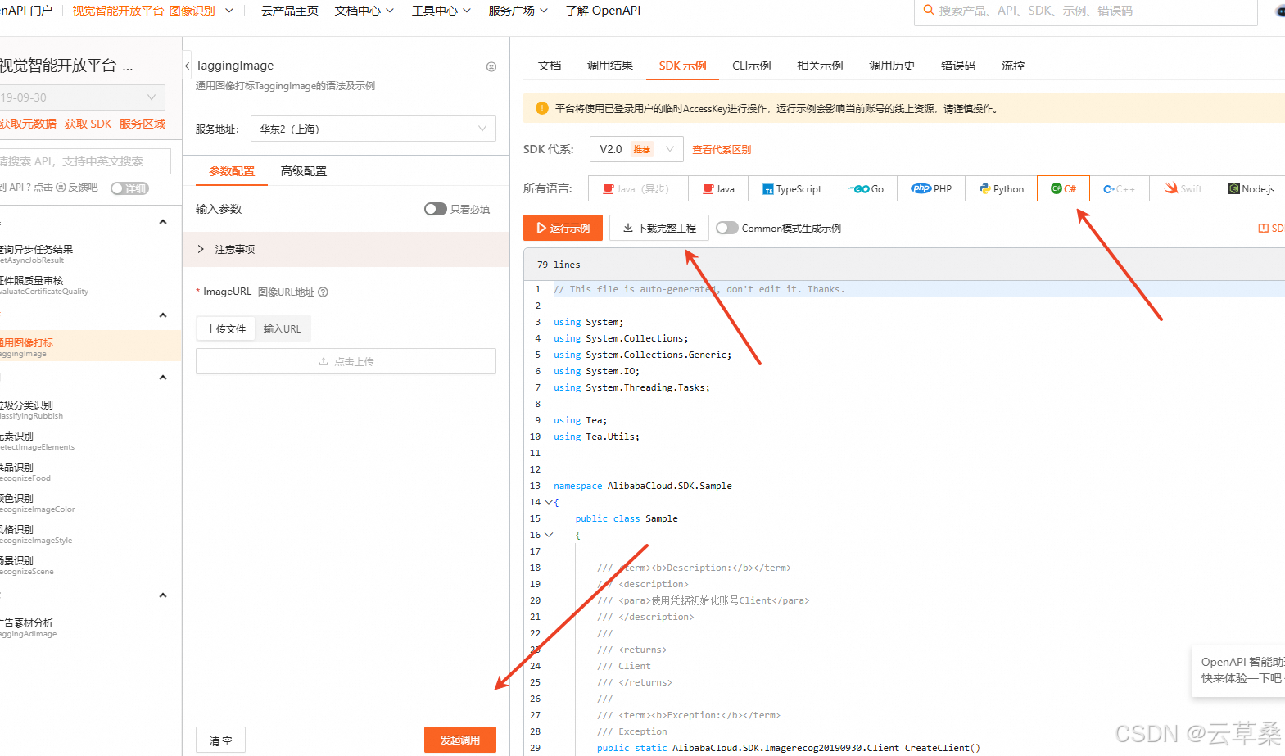
Task: Select Node.js language
Action: 1251,188
